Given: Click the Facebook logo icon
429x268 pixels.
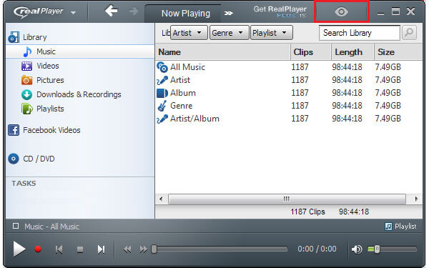Looking at the screenshot, I should (x=14, y=130).
